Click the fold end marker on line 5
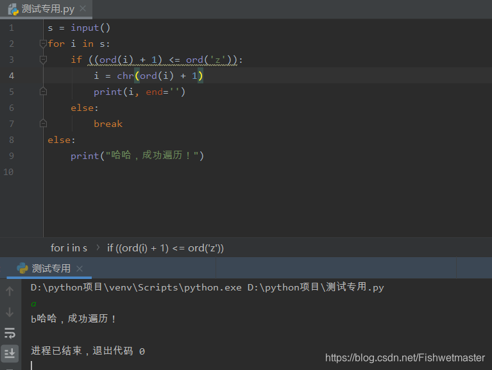The image size is (492, 370). [44, 92]
